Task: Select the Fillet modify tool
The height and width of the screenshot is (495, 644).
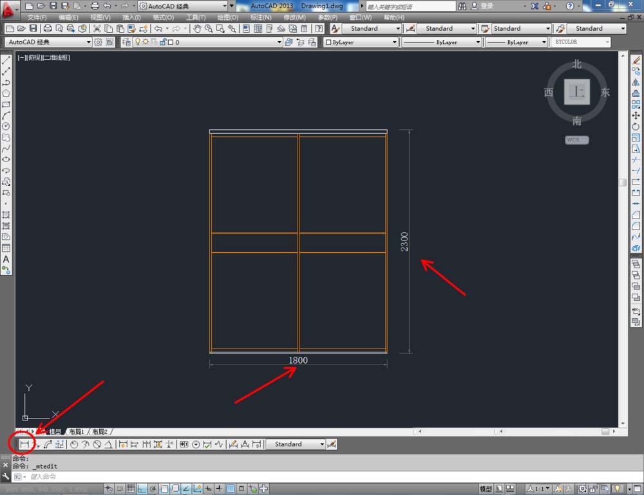Action: 636,226
